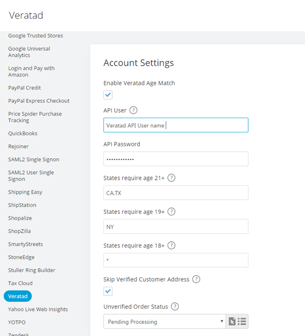
Task: Toggle Skip Verified Customer Address checkbox
Action: pyautogui.click(x=108, y=291)
